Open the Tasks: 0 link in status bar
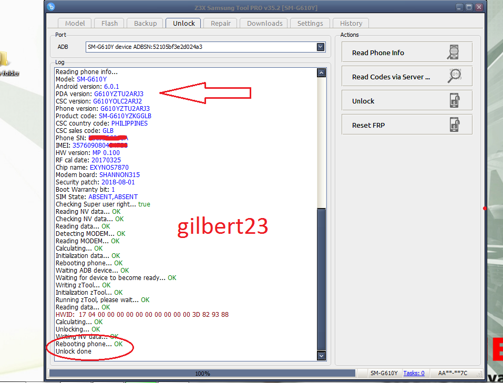Image resolution: width=503 pixels, height=383 pixels. point(414,373)
